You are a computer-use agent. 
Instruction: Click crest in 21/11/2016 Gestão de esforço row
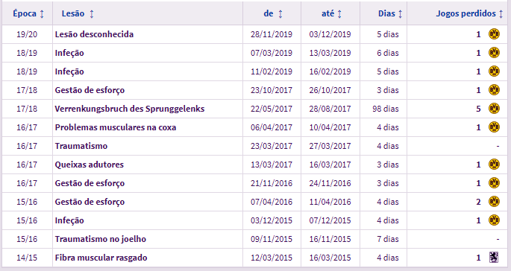(494, 183)
